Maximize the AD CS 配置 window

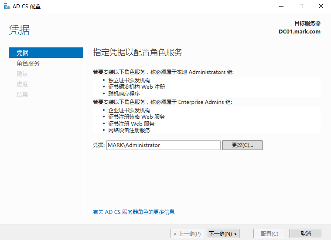point(301,7)
